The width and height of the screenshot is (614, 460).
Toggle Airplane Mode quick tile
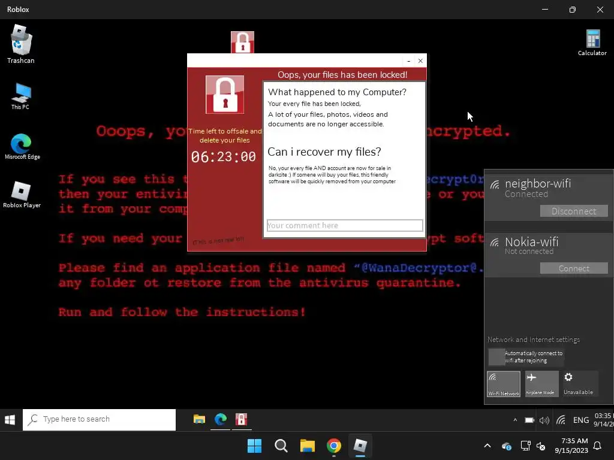click(541, 384)
